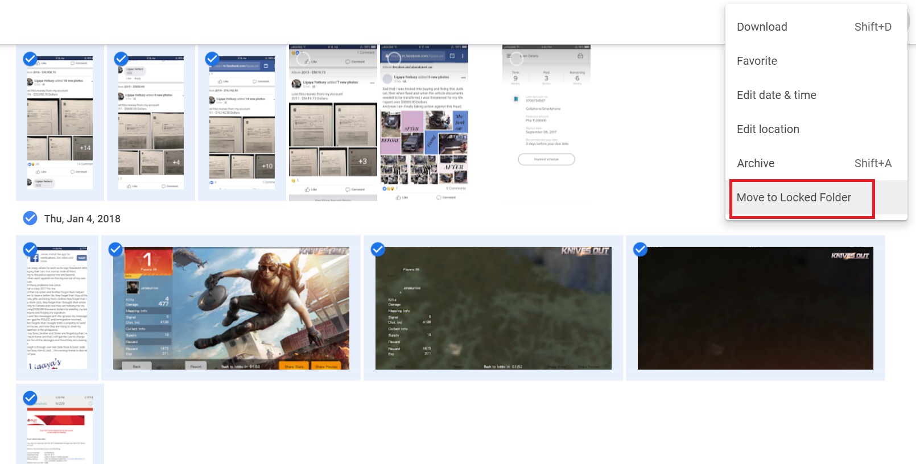Screen dimensions: 916x464
Task: Uncheck the blurry green Knives Out screenshot checkmark
Action: (x=378, y=249)
